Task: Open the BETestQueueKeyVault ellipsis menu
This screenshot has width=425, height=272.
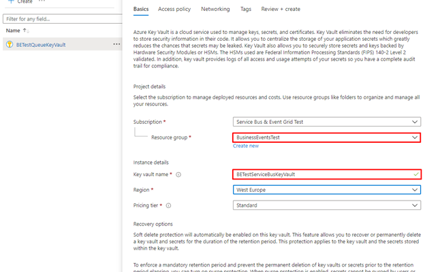Action: coord(116,44)
